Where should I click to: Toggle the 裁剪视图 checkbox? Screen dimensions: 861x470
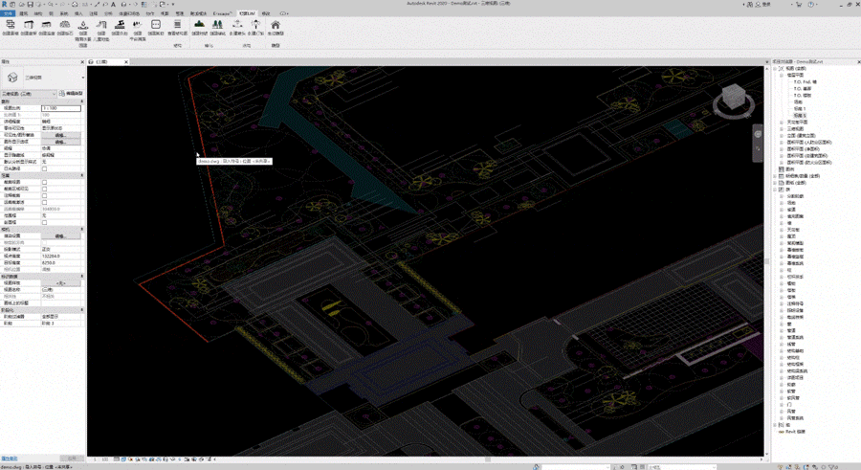tap(44, 182)
